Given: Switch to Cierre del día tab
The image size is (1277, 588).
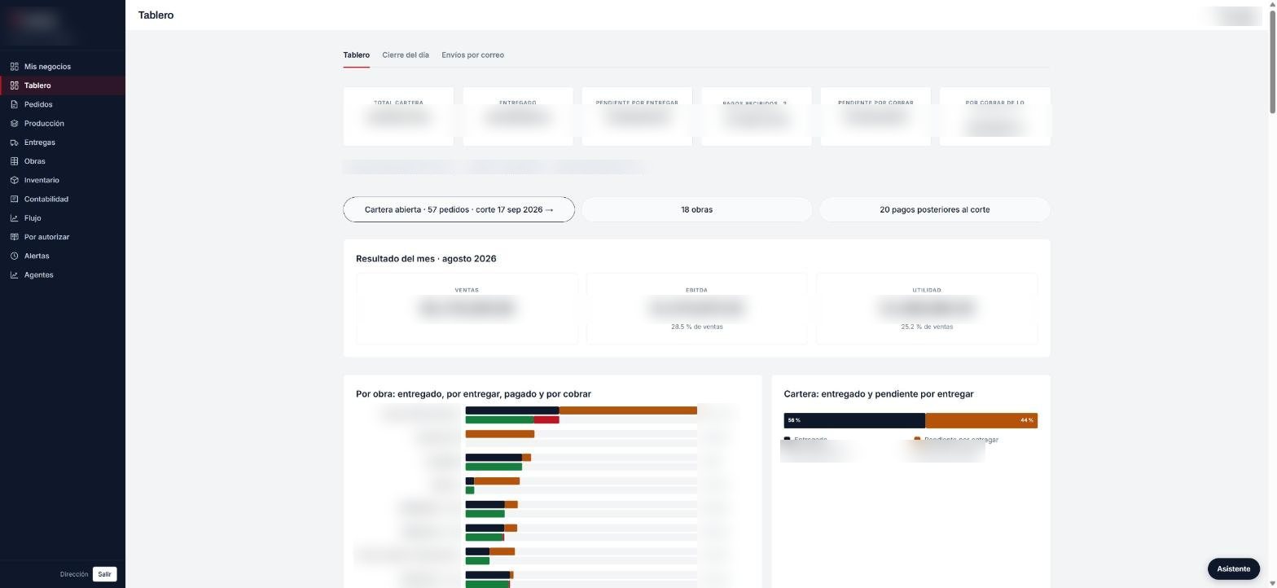Looking at the screenshot, I should (406, 55).
